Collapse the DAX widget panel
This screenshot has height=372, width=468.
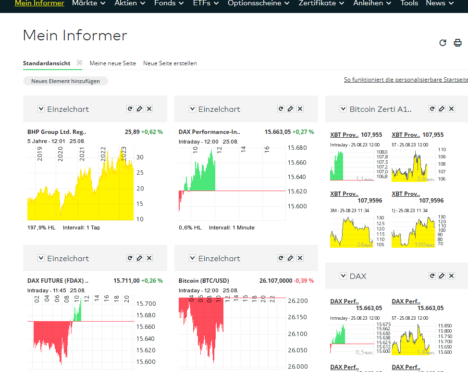coord(343,276)
